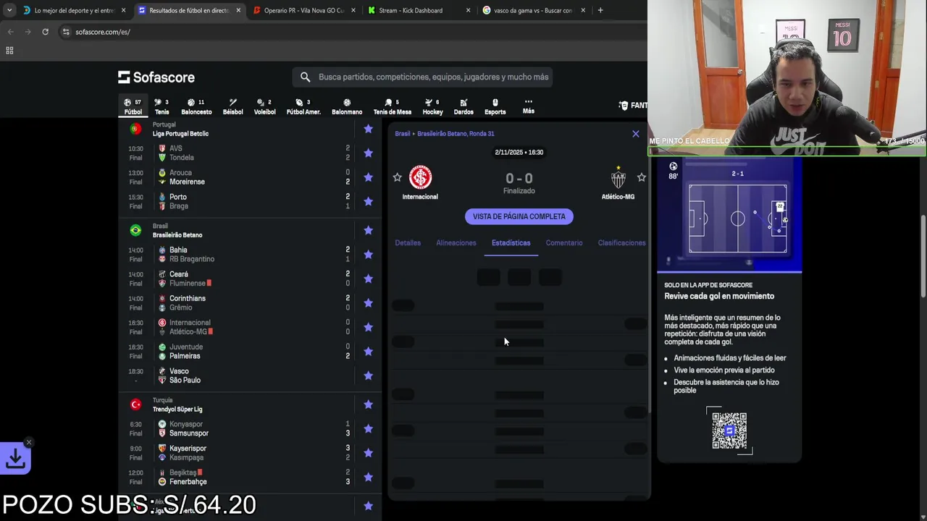
Task: Open the Más sports menu
Action: tap(529, 106)
